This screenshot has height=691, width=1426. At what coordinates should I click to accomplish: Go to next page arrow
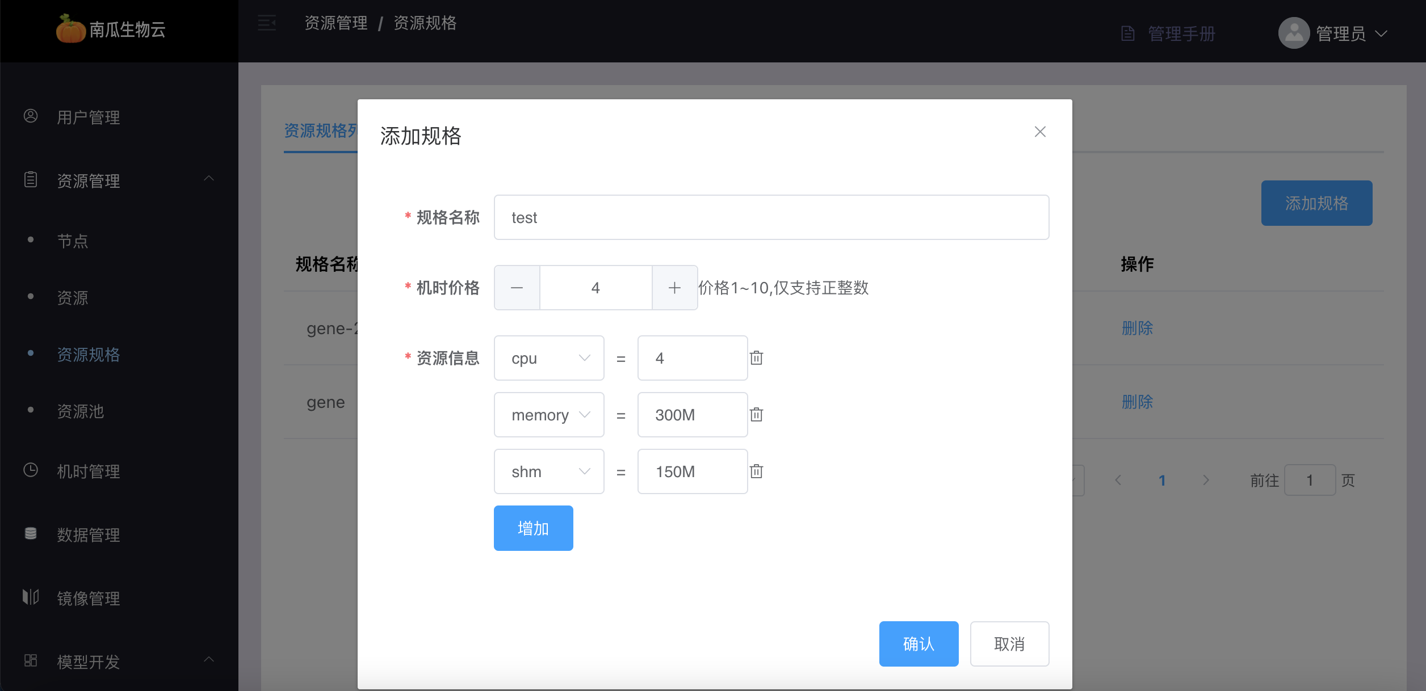(x=1206, y=481)
